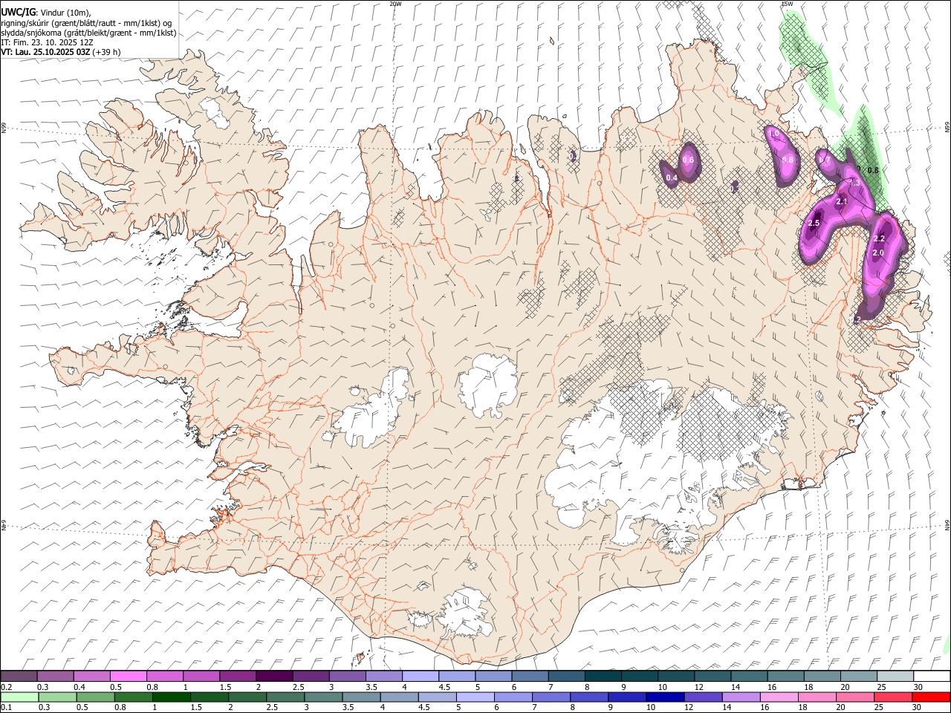
Task: Click the 2.5 snowfall value on the map
Action: pyautogui.click(x=814, y=224)
